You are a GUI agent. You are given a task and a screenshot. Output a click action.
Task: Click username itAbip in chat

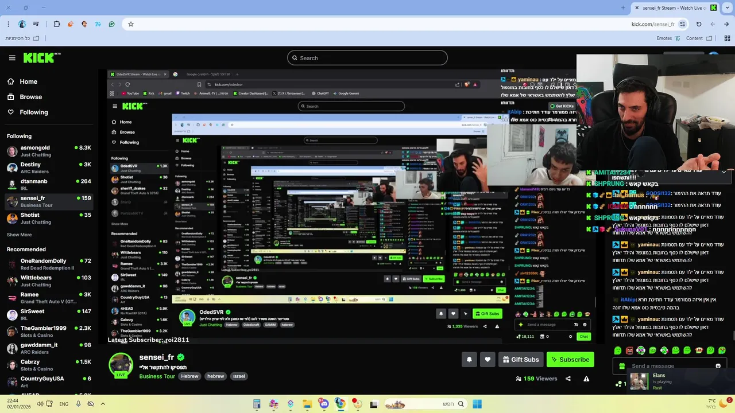(x=629, y=299)
